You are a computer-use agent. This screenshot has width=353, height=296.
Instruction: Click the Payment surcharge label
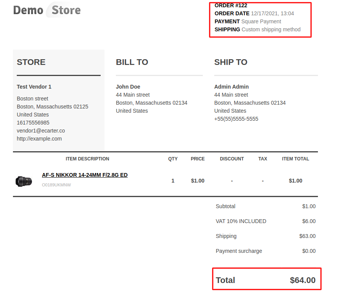coord(239,251)
